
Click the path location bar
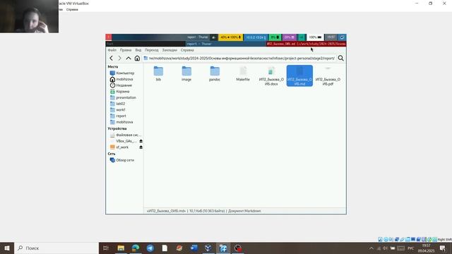click(x=239, y=58)
